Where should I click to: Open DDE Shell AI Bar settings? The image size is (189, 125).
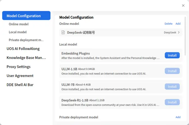(x=20, y=85)
